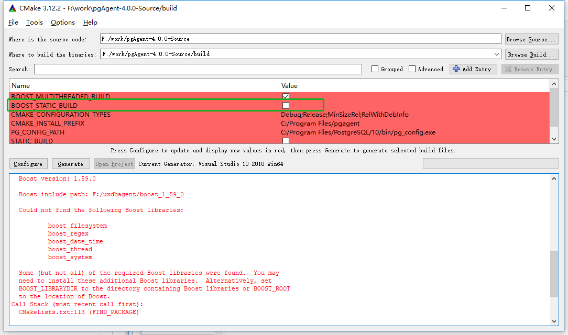
Task: Expand the build binaries path dropdown
Action: tap(496, 54)
